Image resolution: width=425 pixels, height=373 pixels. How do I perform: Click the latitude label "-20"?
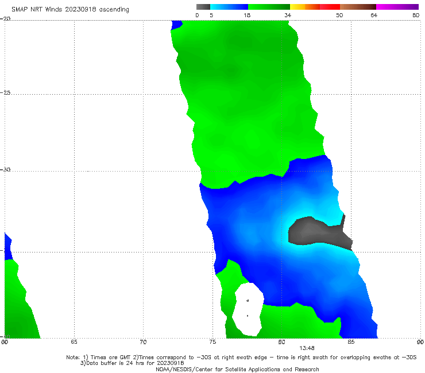(5, 18)
